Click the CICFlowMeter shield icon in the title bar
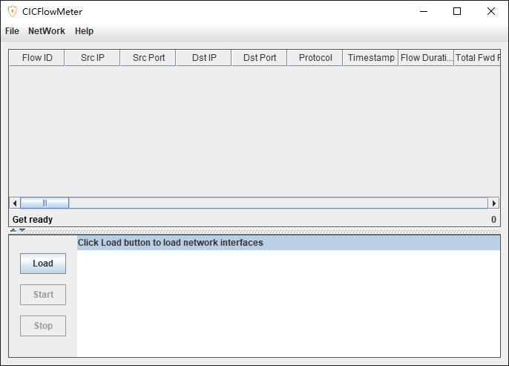This screenshot has height=366, width=509. point(13,11)
